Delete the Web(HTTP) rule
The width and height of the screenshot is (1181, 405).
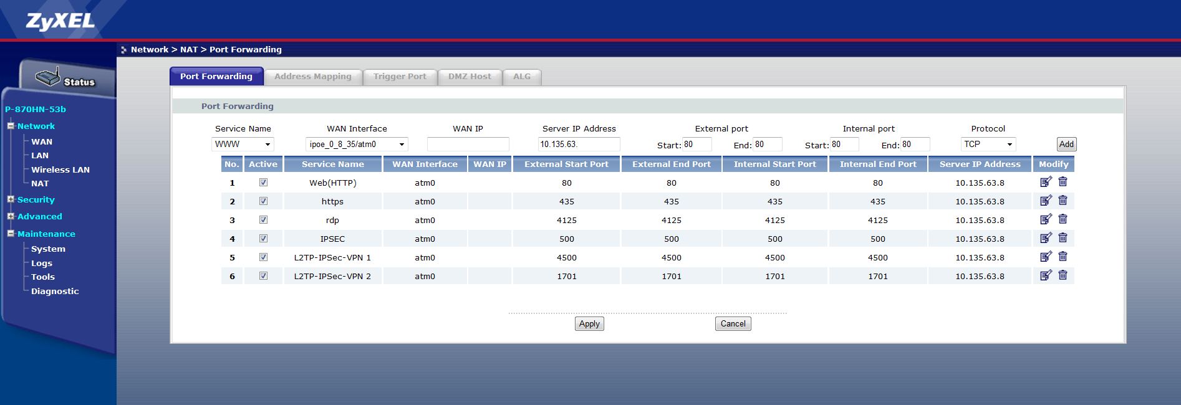pyautogui.click(x=1063, y=181)
